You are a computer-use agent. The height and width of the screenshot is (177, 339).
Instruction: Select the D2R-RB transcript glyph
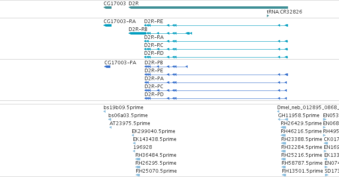pyautogui.click(x=160, y=33)
